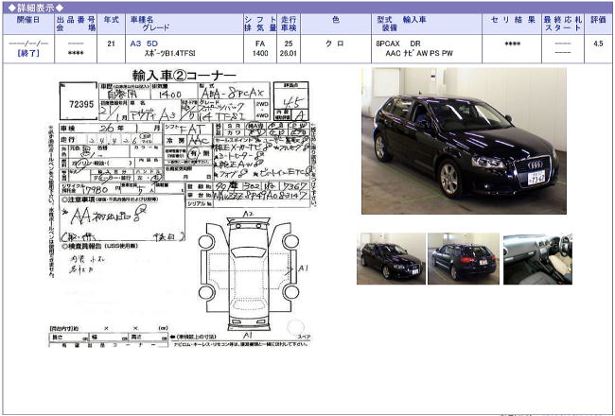View the front-left angle thumbnail photo
615x416 pixels.
coord(391,258)
